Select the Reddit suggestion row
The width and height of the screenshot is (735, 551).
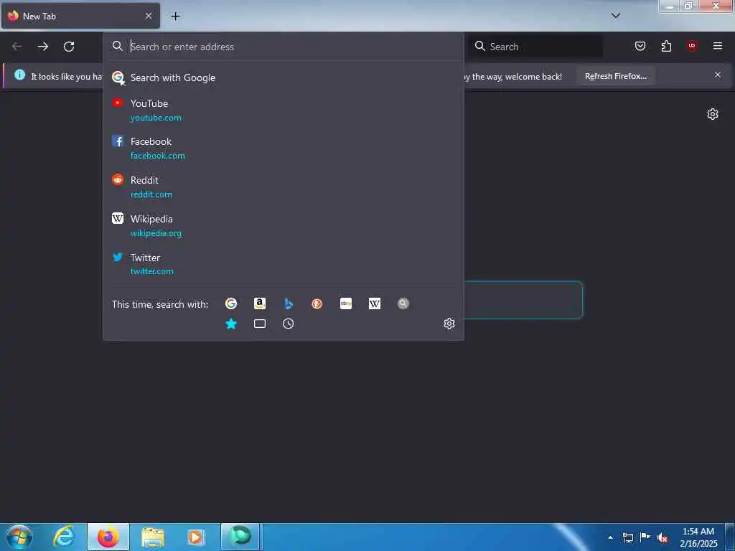click(283, 187)
